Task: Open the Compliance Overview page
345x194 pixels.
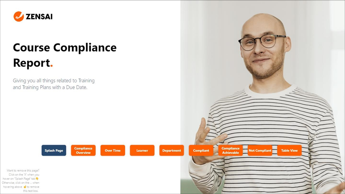Action: (83, 150)
